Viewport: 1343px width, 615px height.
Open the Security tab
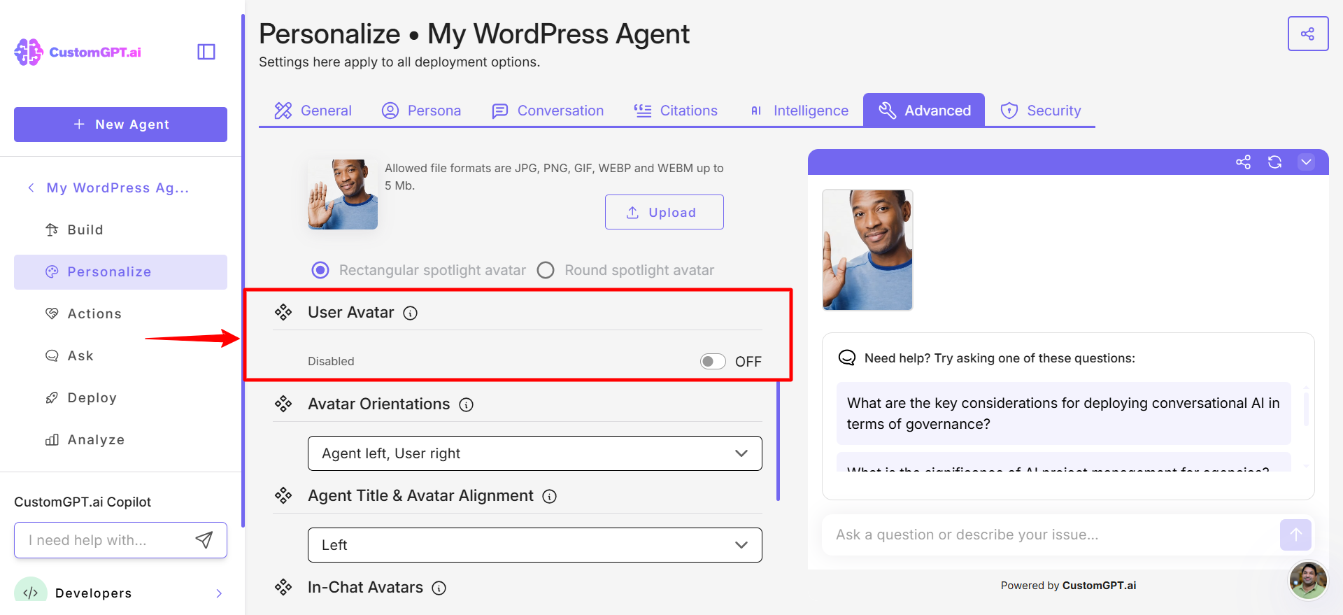tap(1041, 111)
